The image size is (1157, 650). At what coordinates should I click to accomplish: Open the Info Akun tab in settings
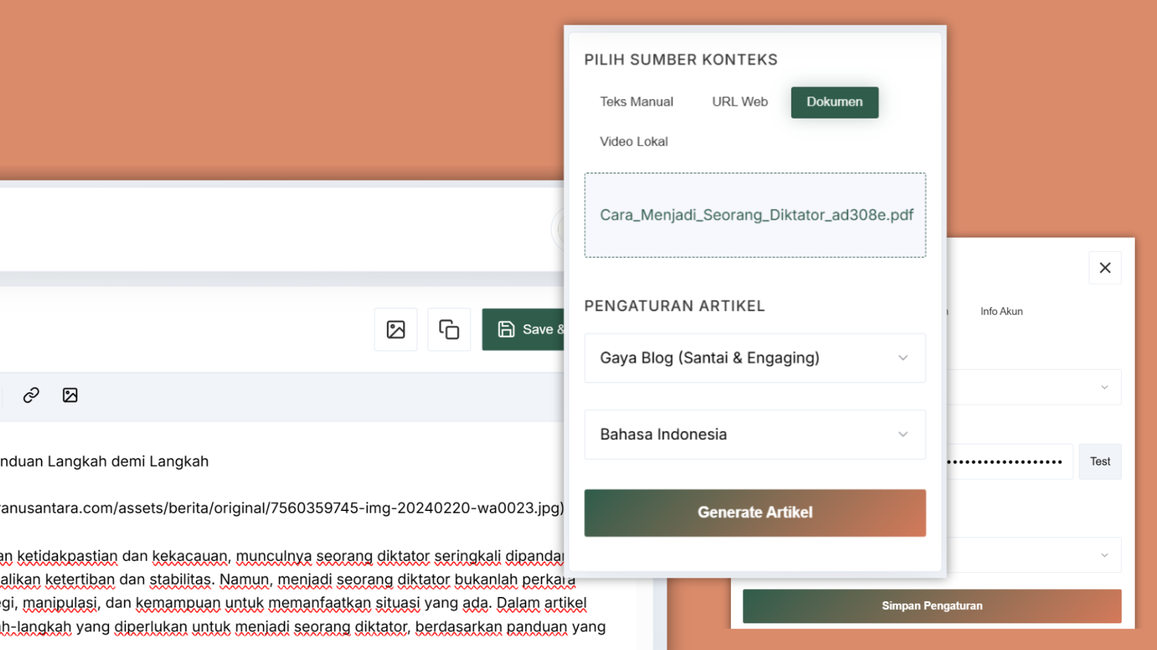1001,311
